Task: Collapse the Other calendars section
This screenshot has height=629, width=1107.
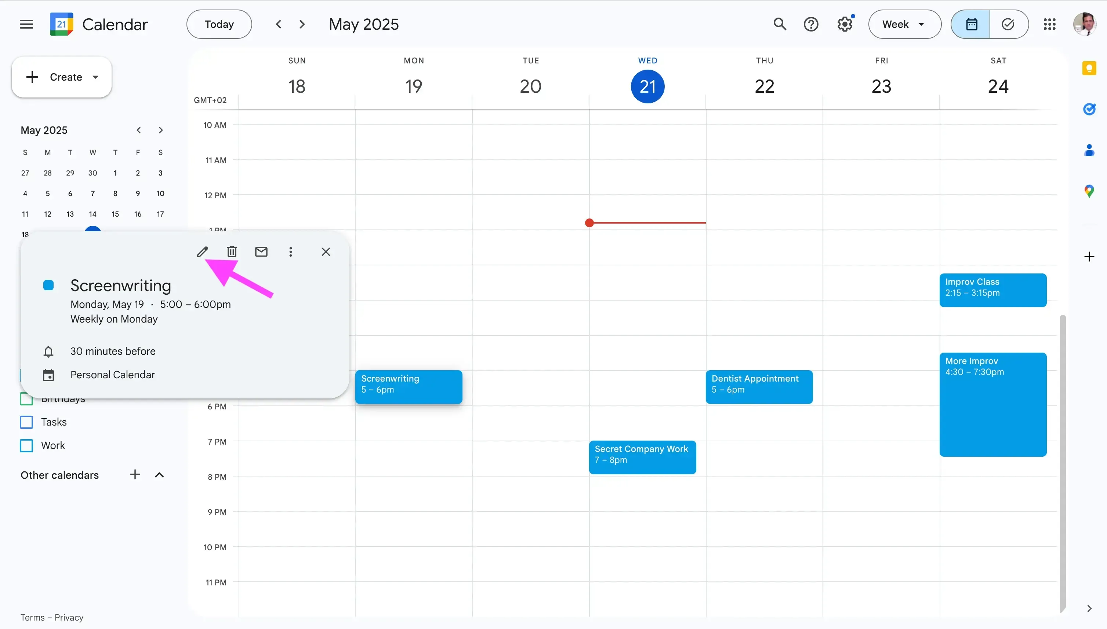Action: 159,475
